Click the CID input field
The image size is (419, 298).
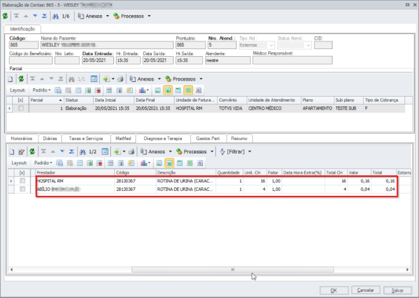[323, 45]
